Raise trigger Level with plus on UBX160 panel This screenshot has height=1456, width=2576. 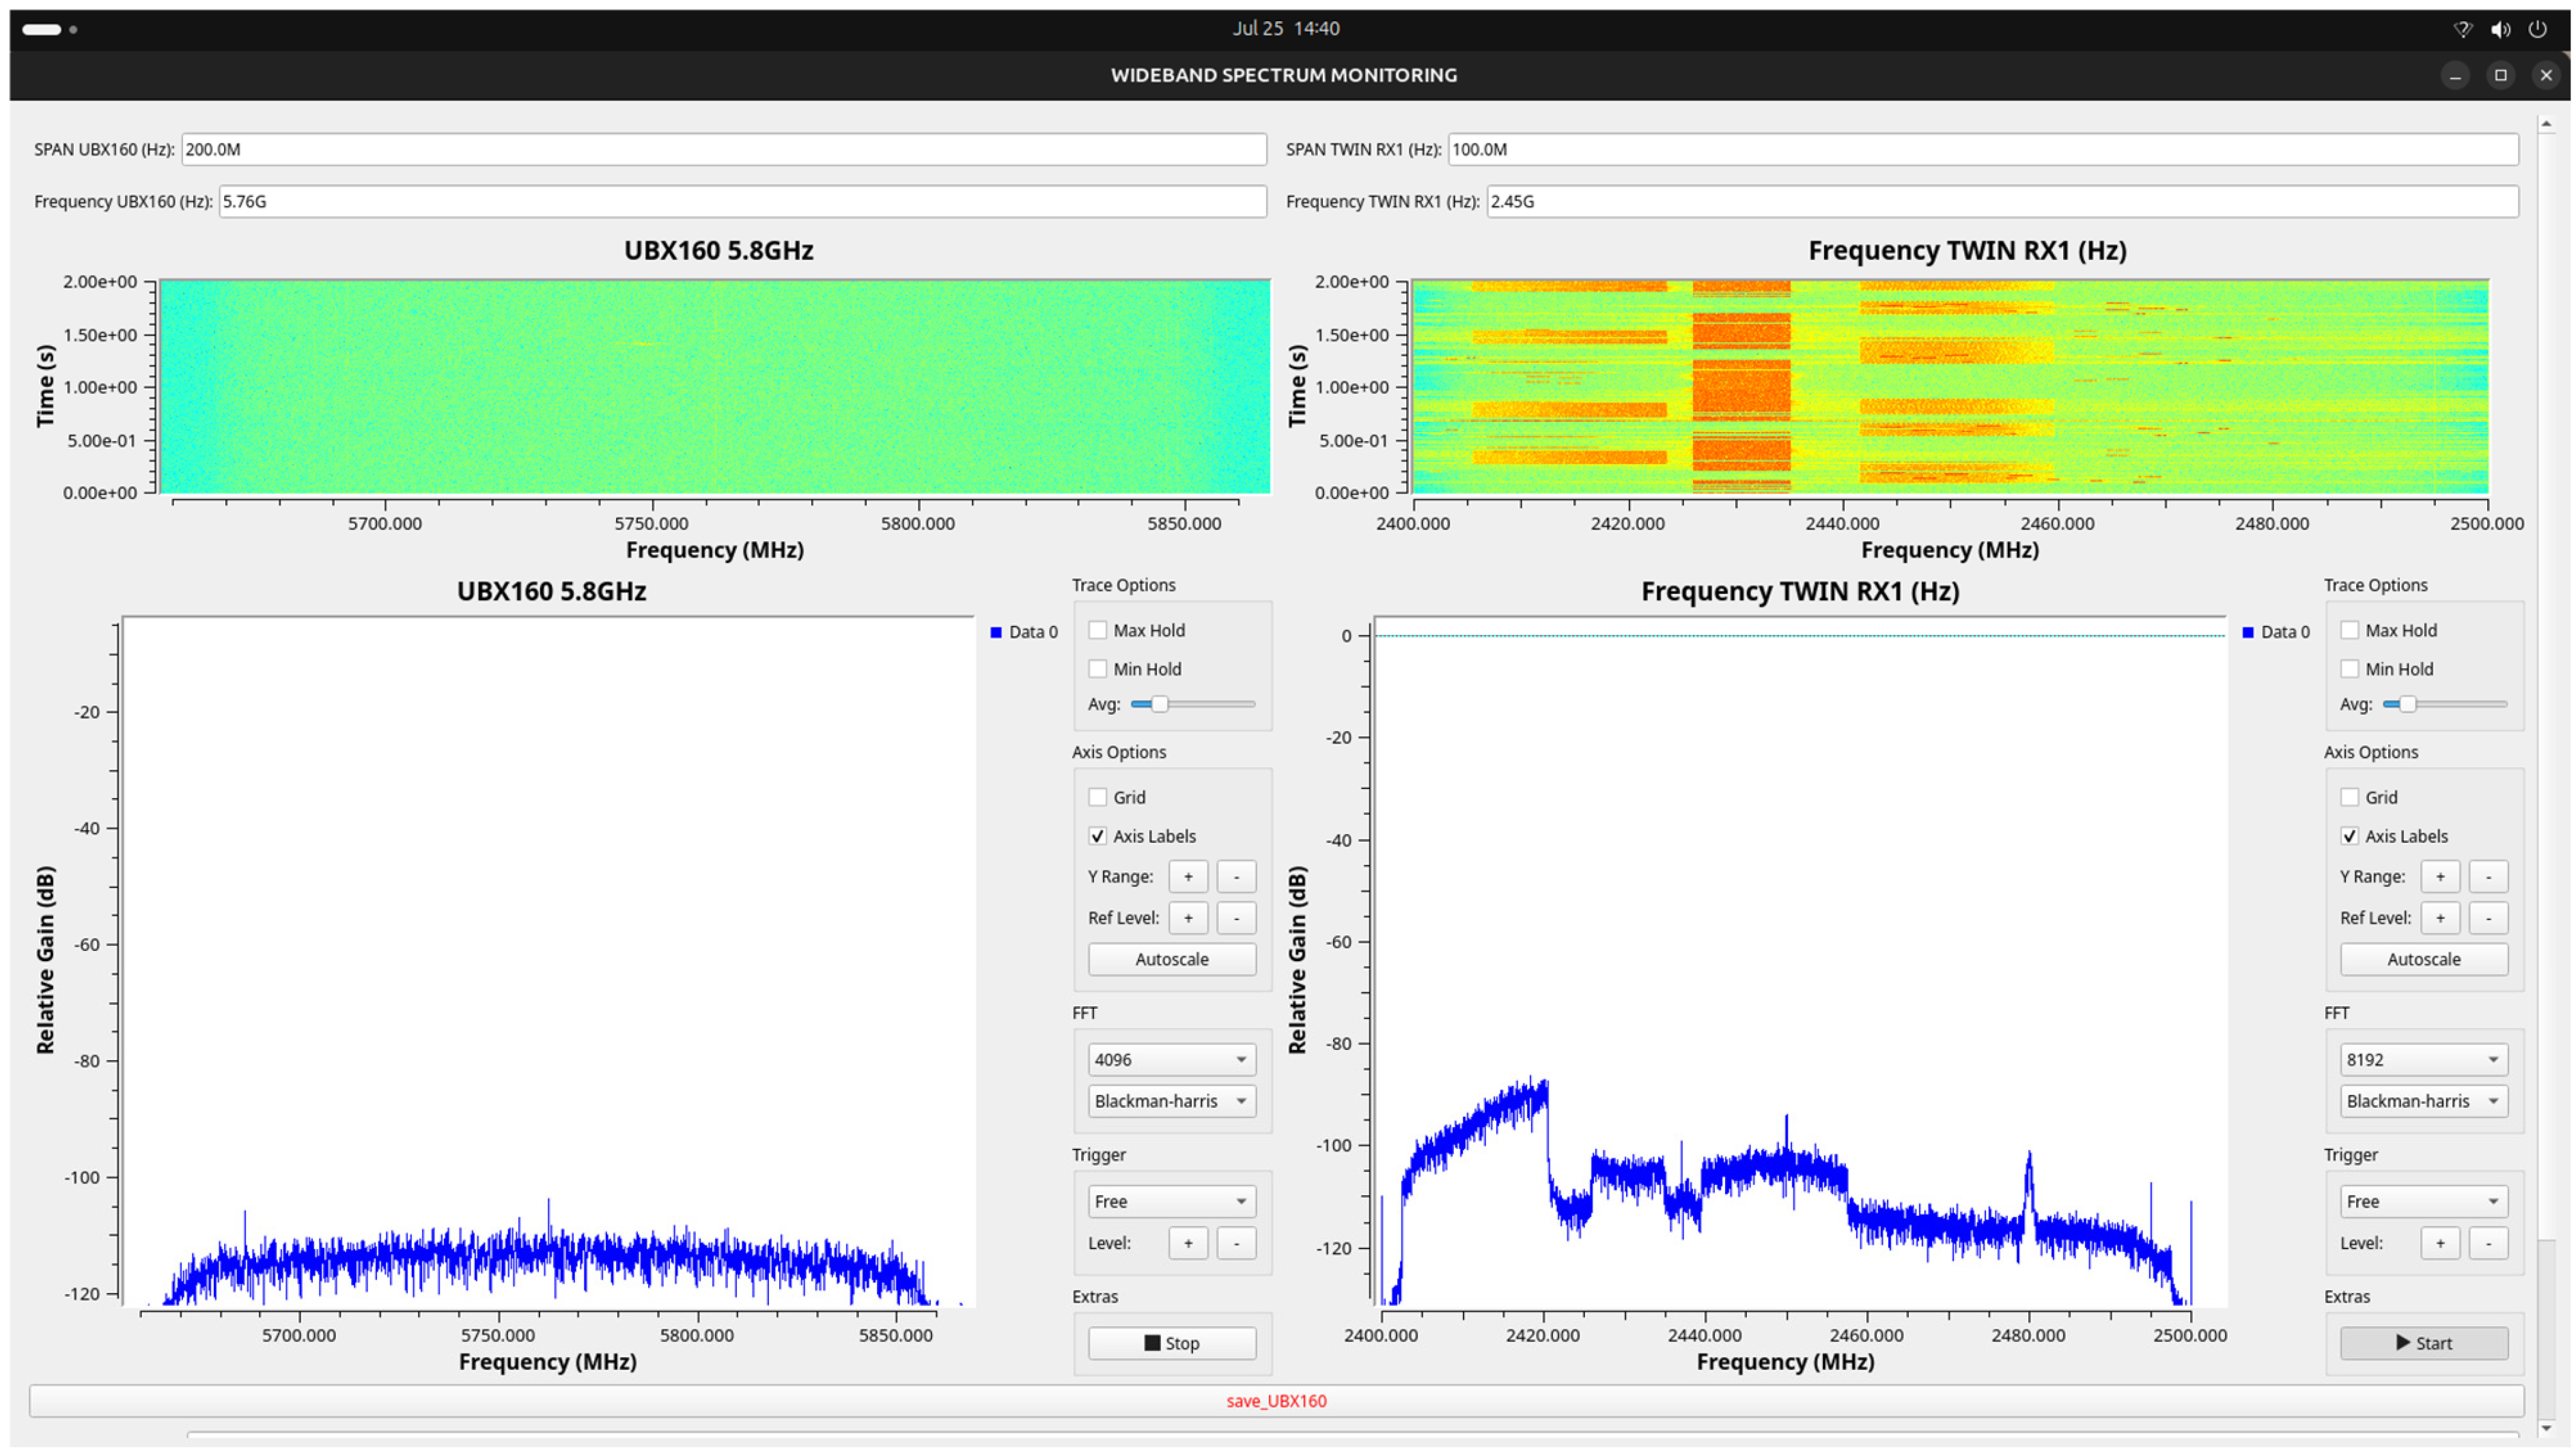click(x=1188, y=1243)
